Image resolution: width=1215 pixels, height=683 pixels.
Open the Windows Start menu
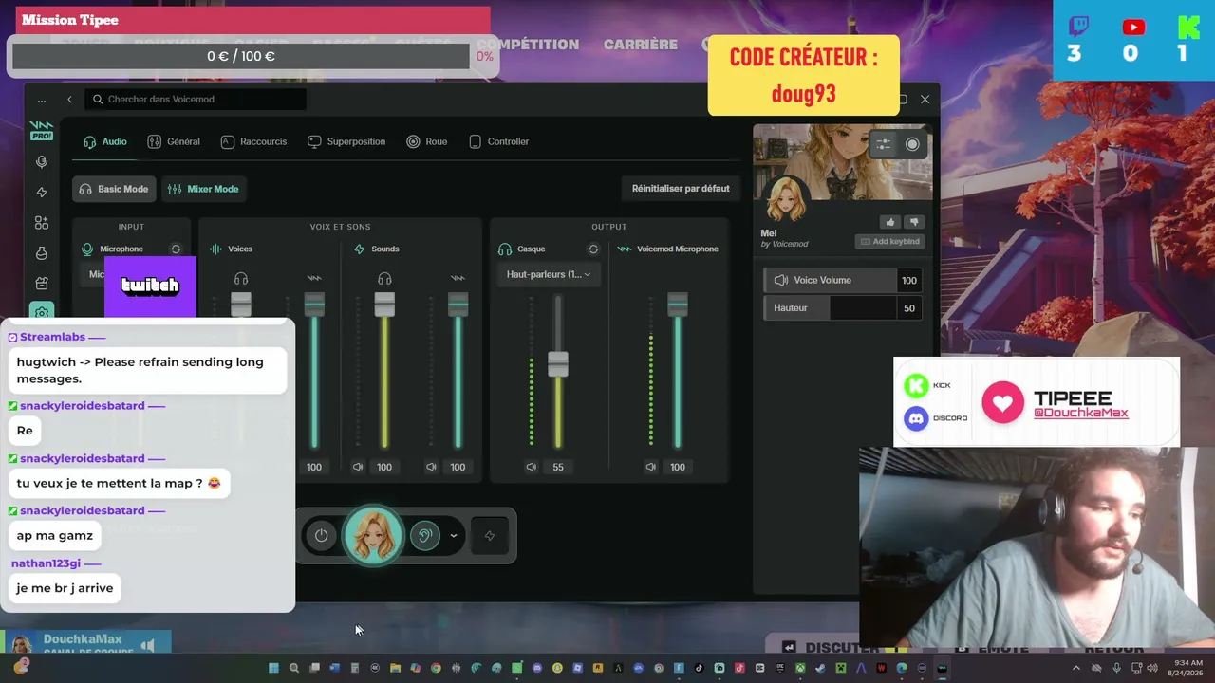tap(273, 668)
